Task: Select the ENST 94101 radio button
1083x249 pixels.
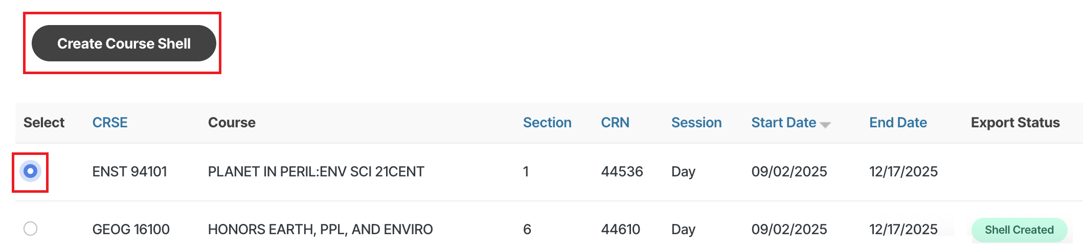Action: (x=31, y=171)
